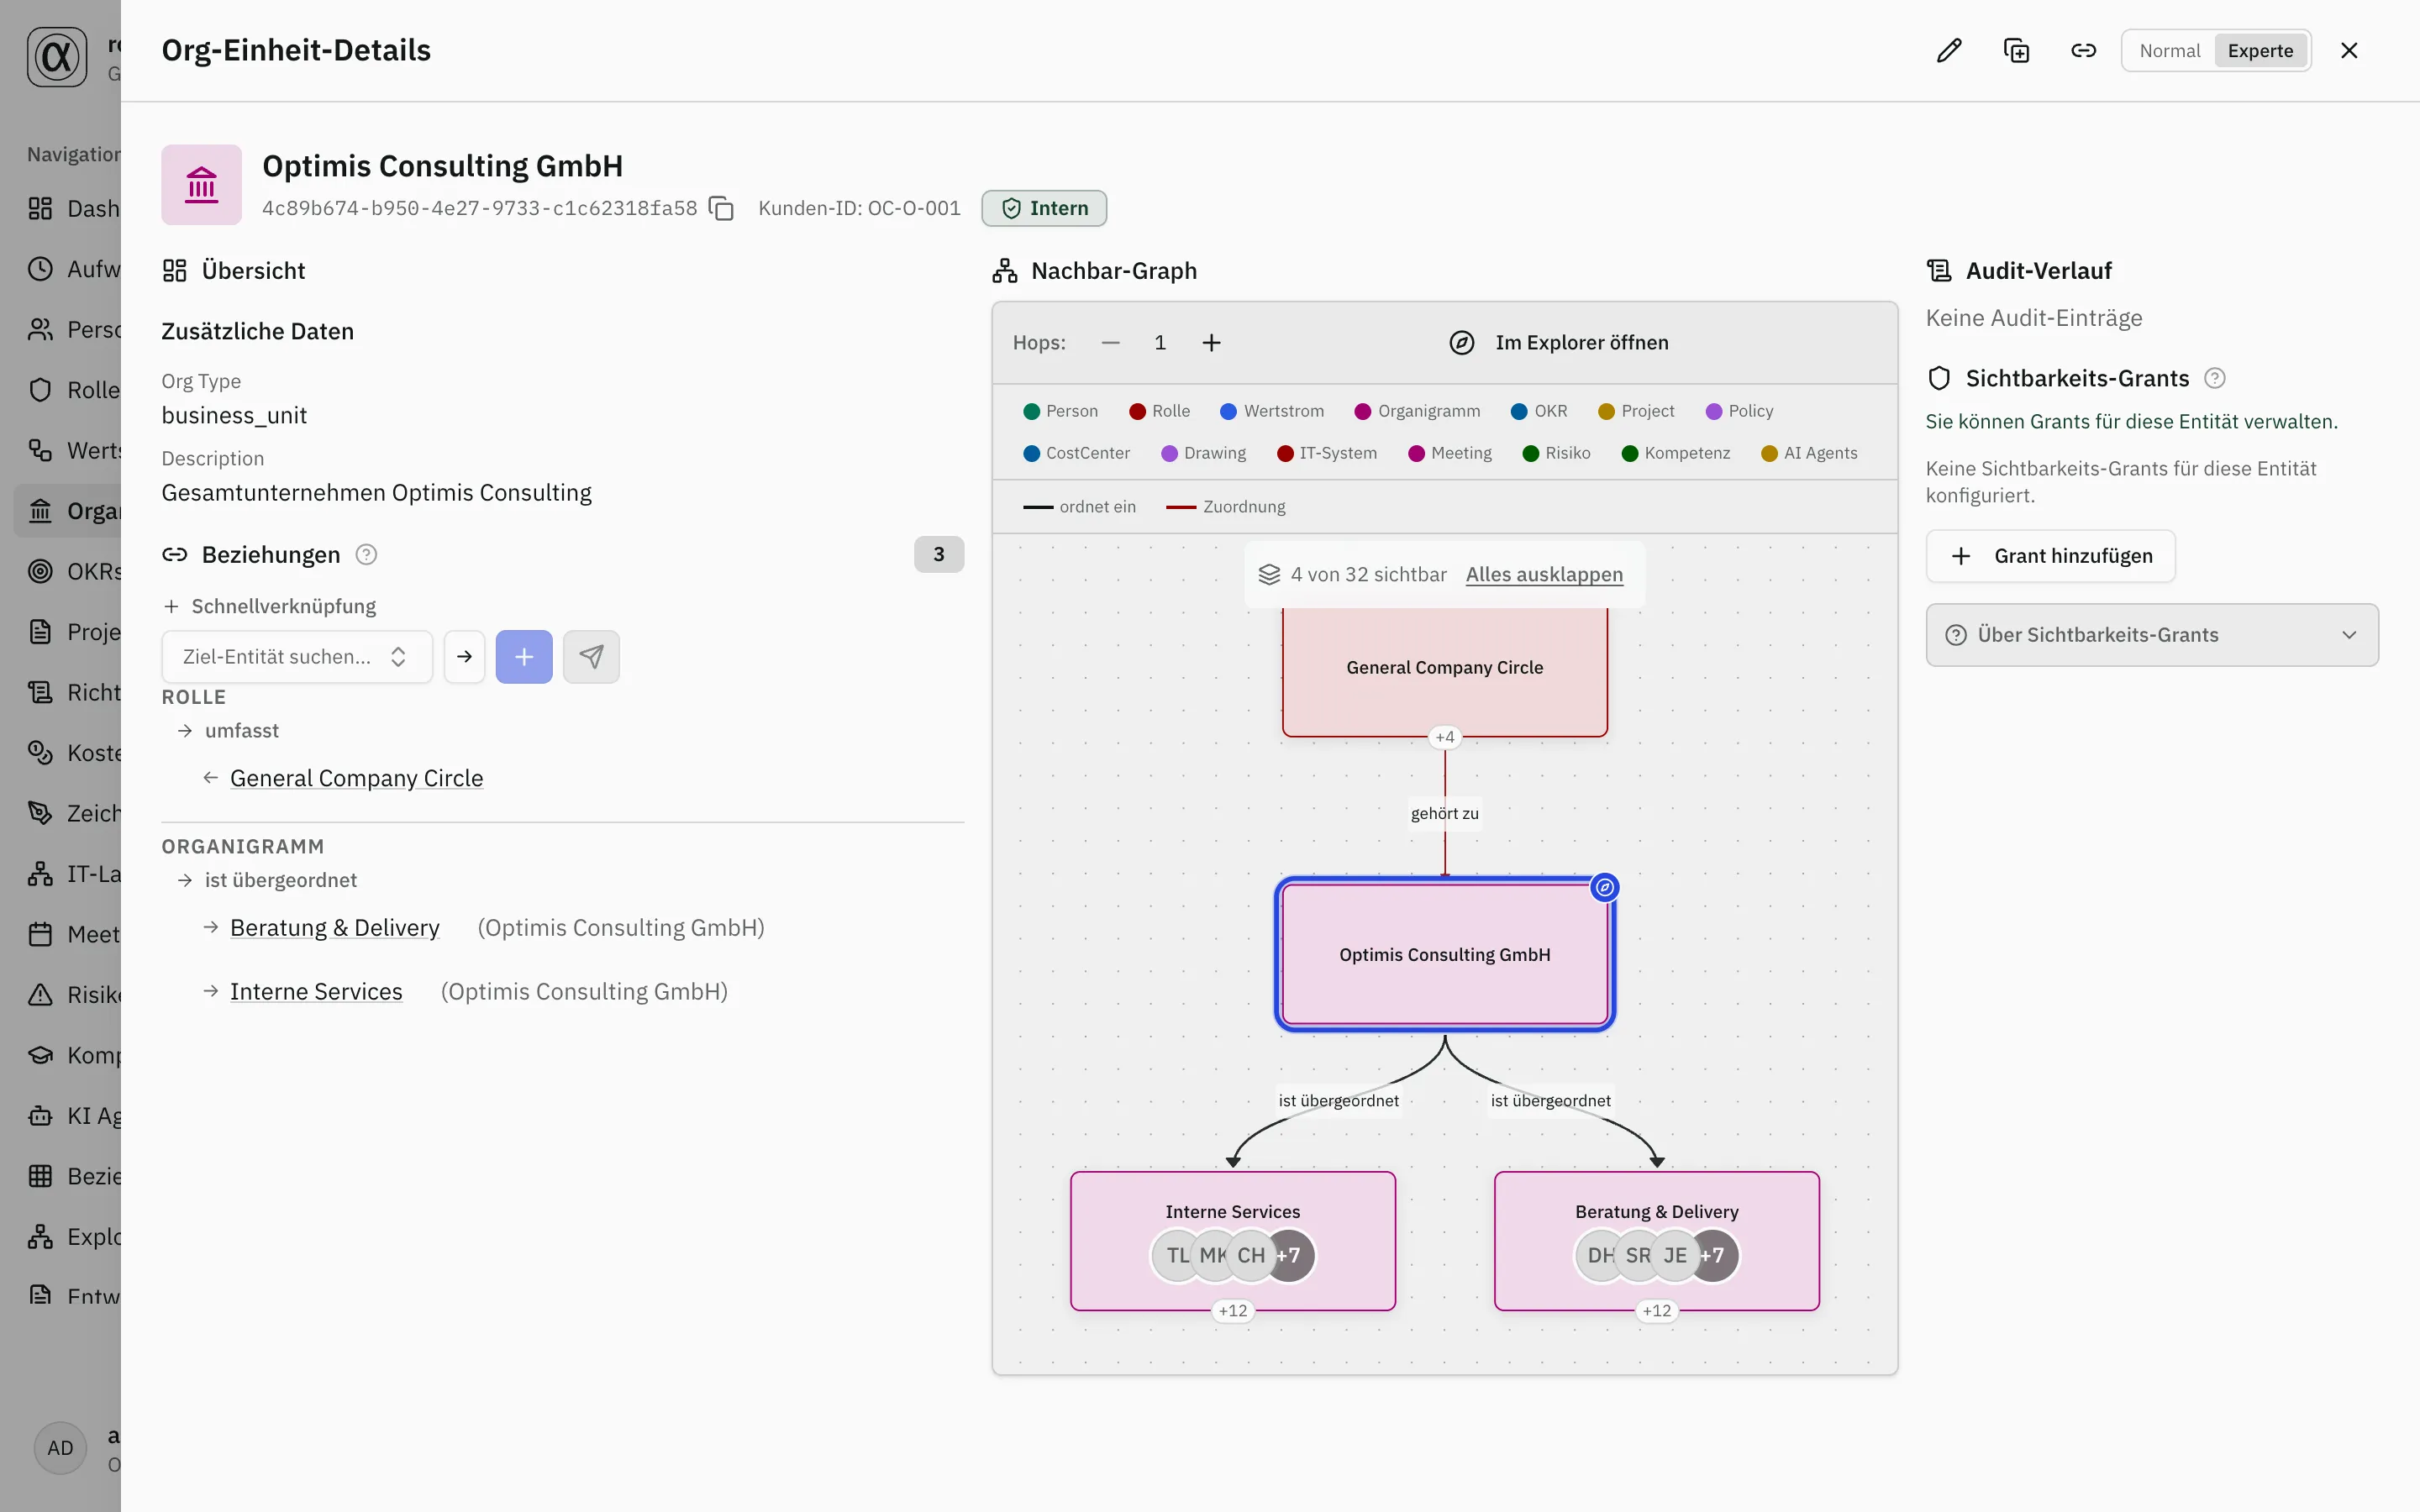Open the Beratung & Delivery relation link

335,928
